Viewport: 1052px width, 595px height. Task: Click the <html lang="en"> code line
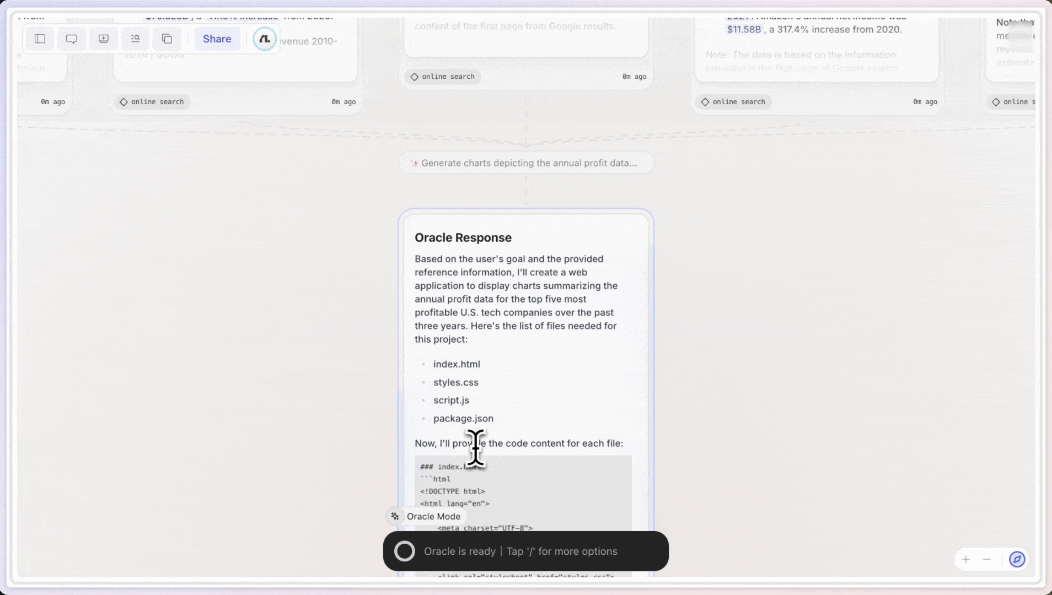455,504
